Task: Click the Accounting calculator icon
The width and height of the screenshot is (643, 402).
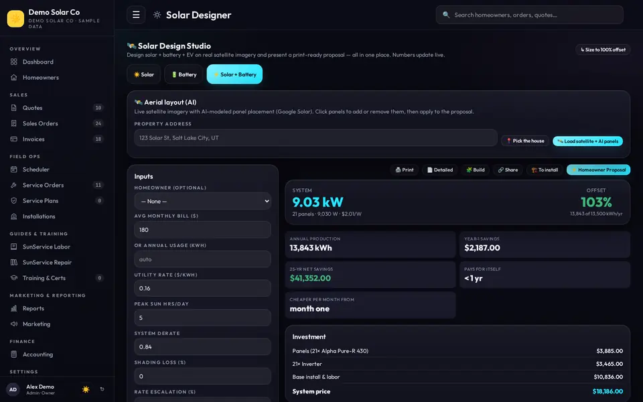Action: pos(14,354)
